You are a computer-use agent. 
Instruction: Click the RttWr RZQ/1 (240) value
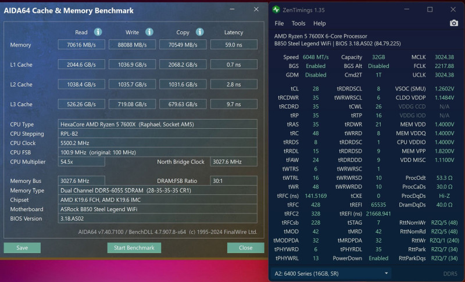click(444, 241)
